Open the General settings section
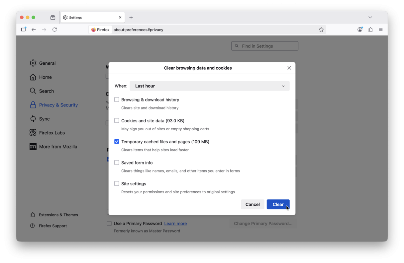404x263 pixels. [47, 63]
